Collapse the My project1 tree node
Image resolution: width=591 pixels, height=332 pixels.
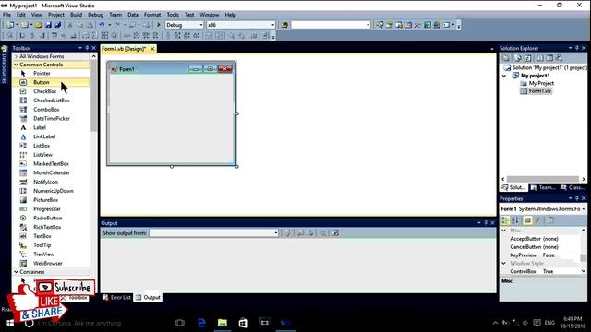point(504,76)
